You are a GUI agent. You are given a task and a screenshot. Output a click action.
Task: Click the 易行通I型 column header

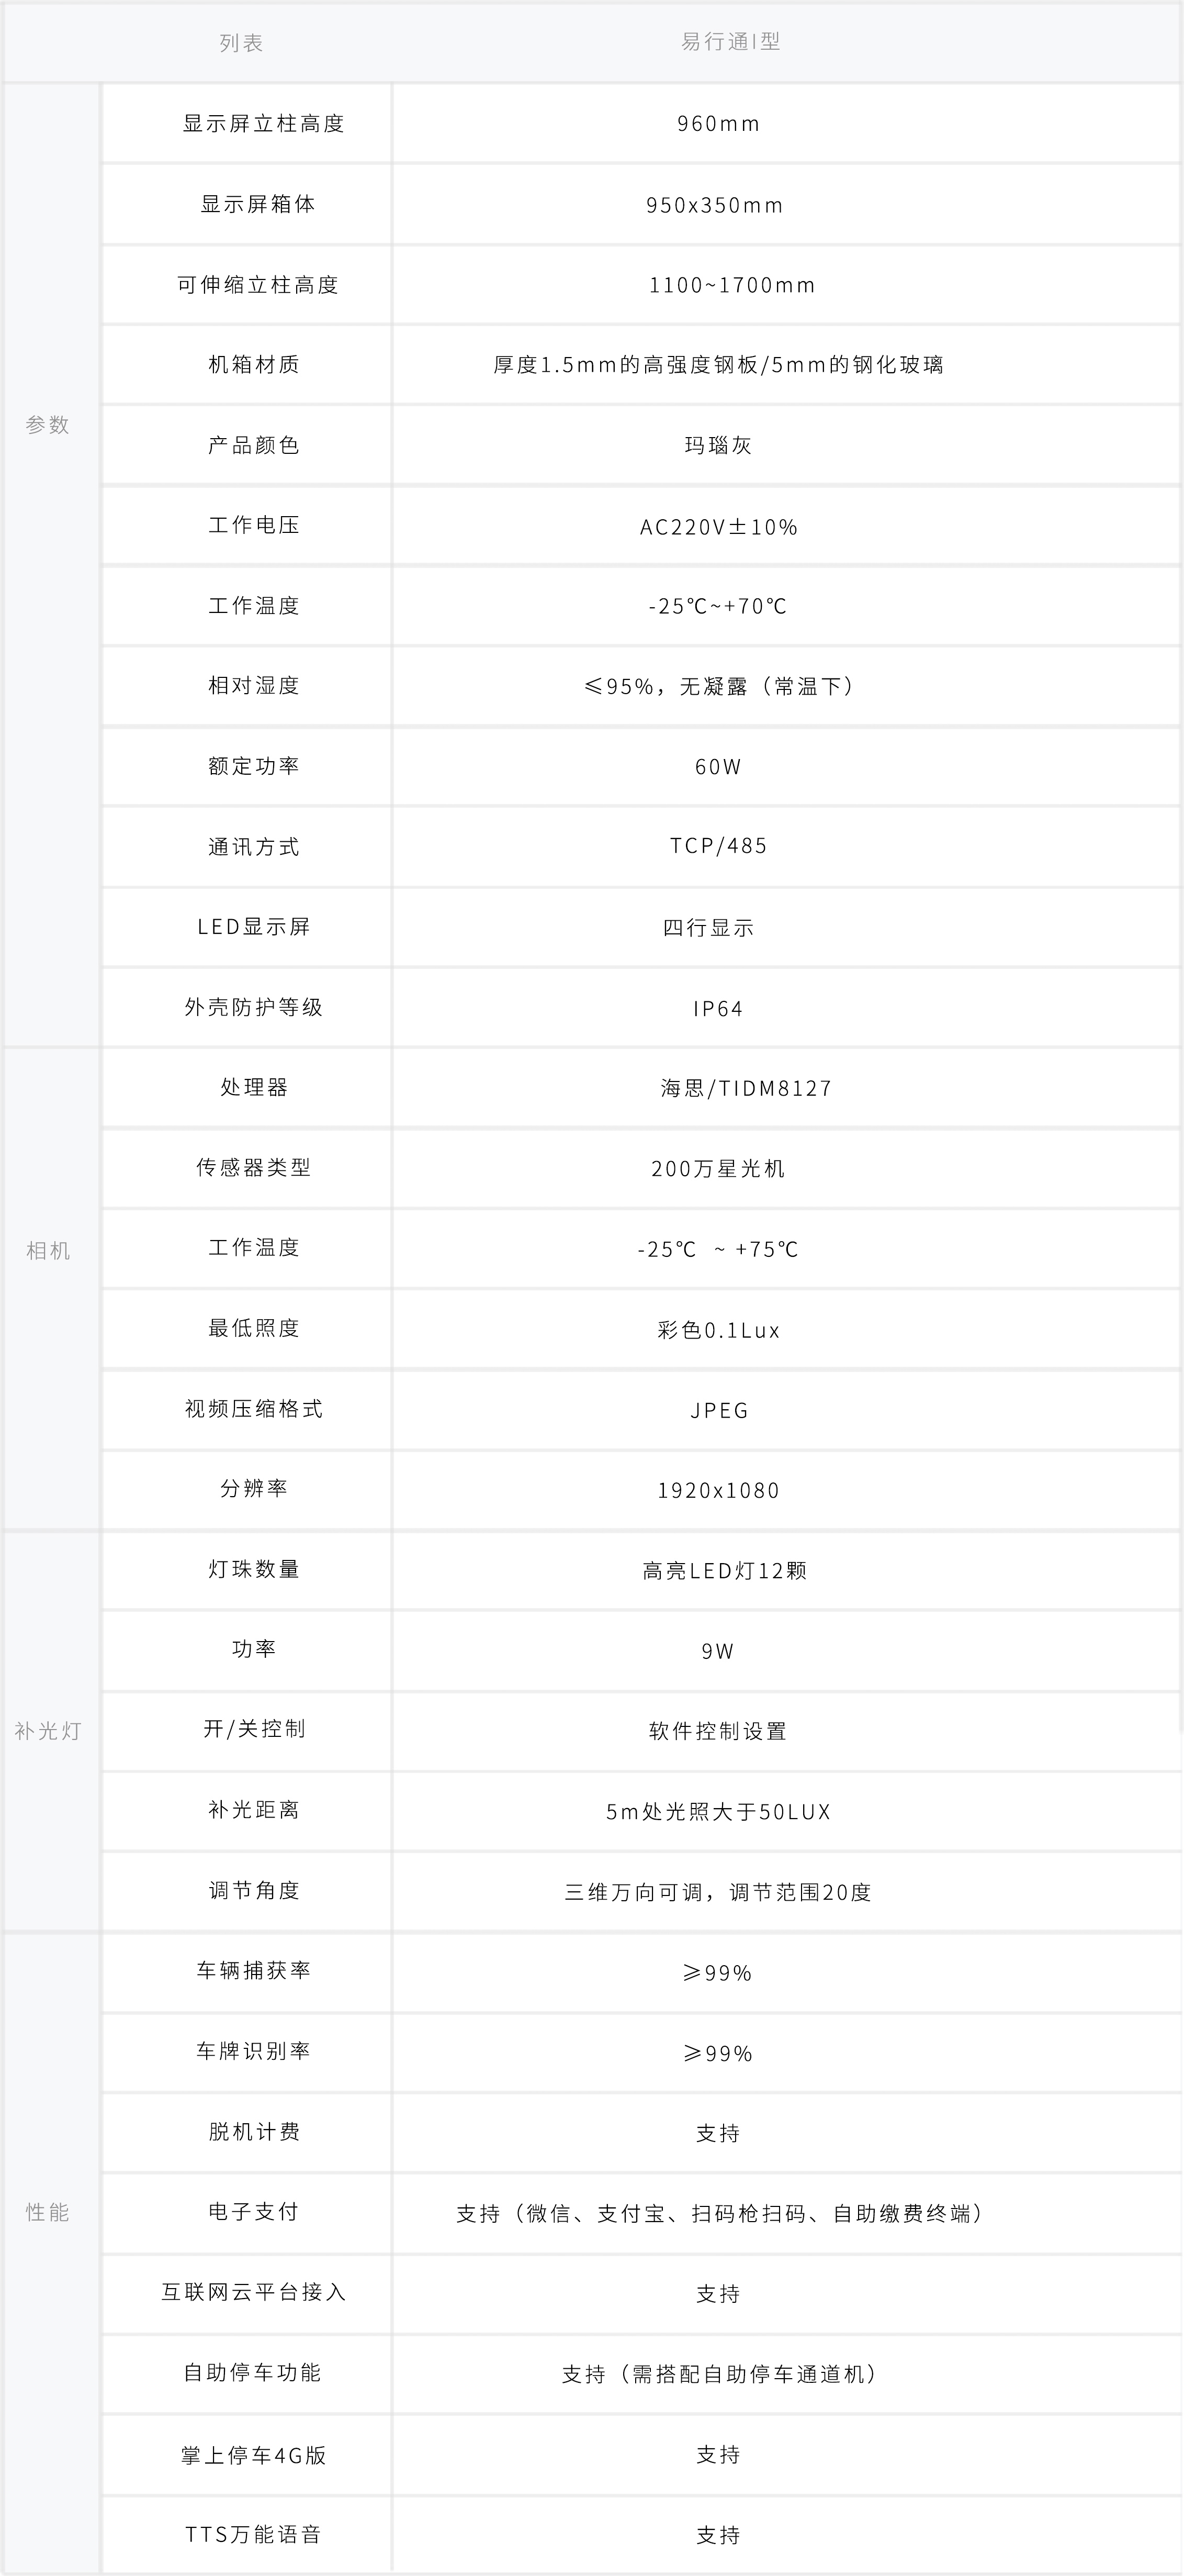(730, 42)
